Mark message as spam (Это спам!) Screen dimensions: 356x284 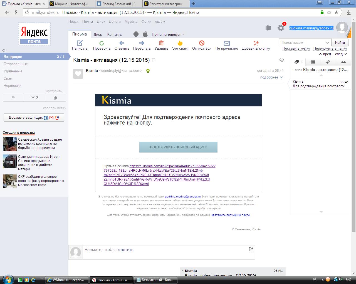click(x=180, y=43)
